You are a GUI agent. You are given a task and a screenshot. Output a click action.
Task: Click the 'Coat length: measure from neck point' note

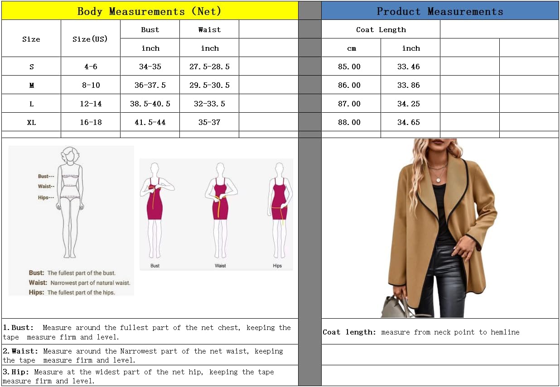click(421, 332)
